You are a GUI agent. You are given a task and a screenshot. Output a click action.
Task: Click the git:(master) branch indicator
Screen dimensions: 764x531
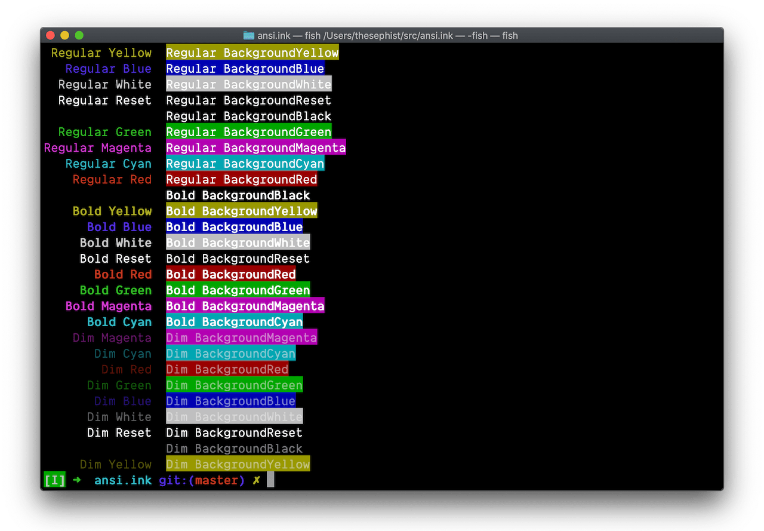pyautogui.click(x=202, y=480)
